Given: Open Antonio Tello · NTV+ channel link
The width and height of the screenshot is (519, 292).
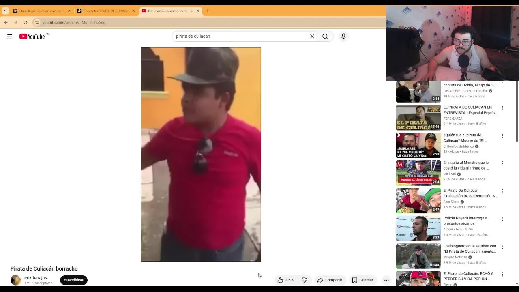Looking at the screenshot, I should coord(458,230).
